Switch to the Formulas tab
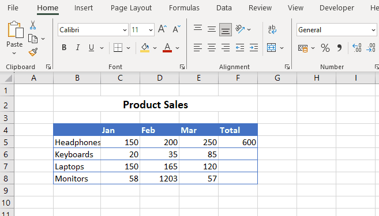Viewport: 379px width, 216px height. tap(184, 8)
